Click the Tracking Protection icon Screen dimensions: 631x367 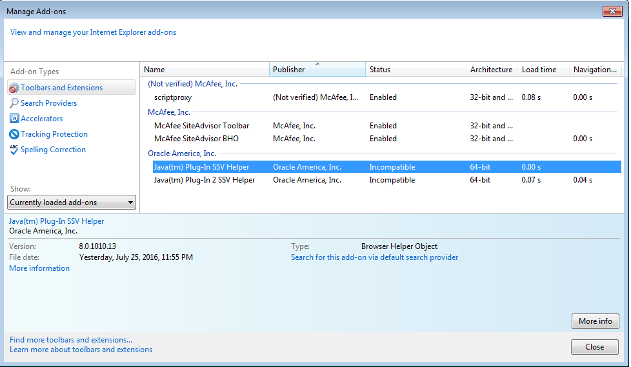(14, 134)
